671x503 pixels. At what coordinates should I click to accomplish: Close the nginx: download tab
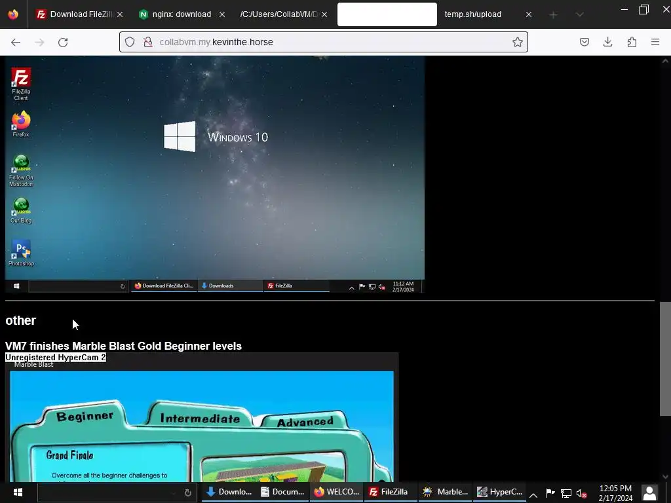pos(222,14)
